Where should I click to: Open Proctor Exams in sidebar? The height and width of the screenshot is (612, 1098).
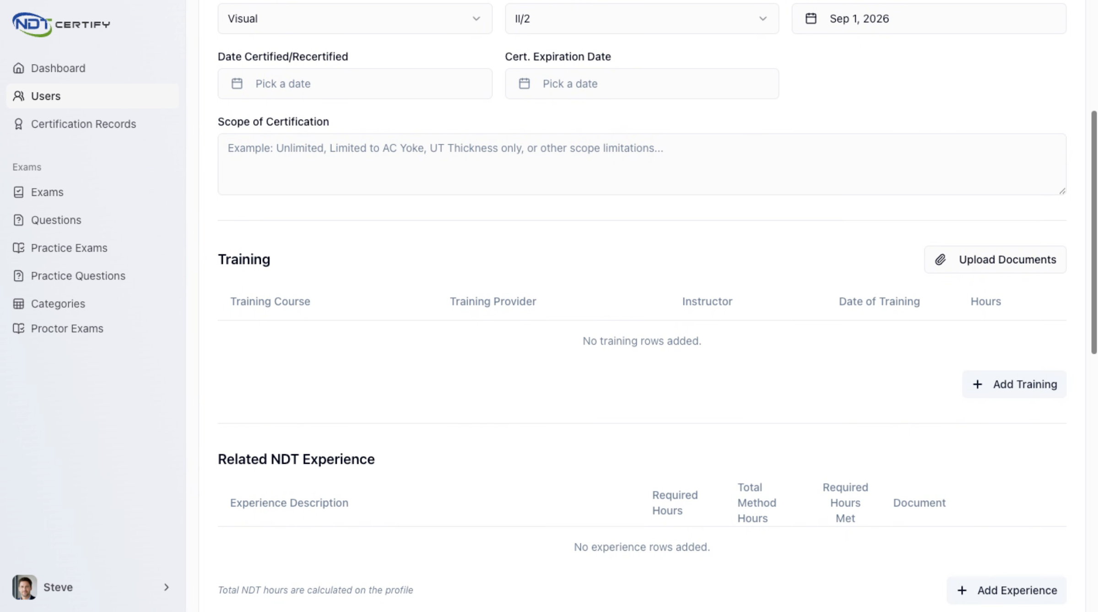pos(92,329)
